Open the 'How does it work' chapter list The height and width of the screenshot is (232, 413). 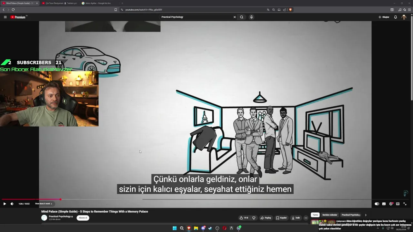point(44,204)
